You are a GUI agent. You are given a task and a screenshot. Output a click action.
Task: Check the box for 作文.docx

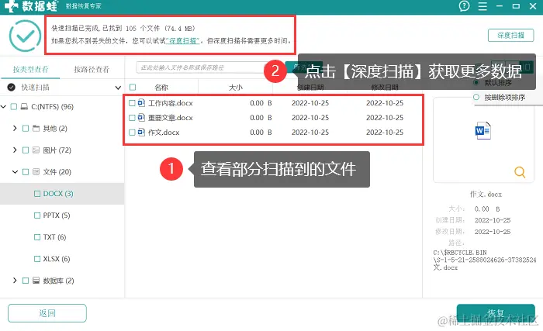(x=132, y=133)
